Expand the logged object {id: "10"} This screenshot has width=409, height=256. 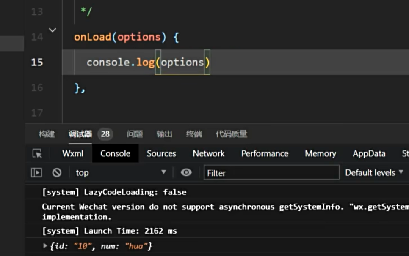45,246
